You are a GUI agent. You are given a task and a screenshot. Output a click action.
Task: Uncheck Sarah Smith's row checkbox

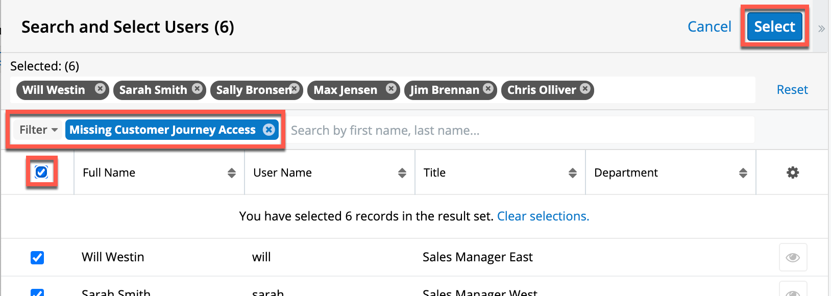pos(37,292)
